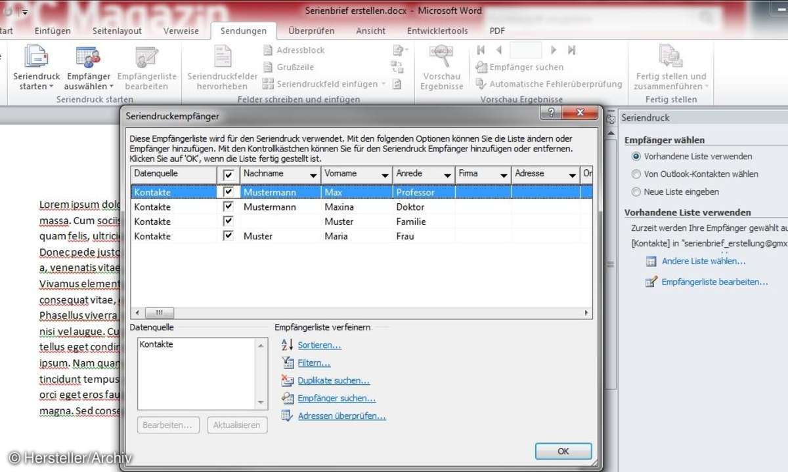788x472 pixels.
Task: Expand Seriendruckfeld einfügen dropdown arrow
Action: click(x=383, y=84)
